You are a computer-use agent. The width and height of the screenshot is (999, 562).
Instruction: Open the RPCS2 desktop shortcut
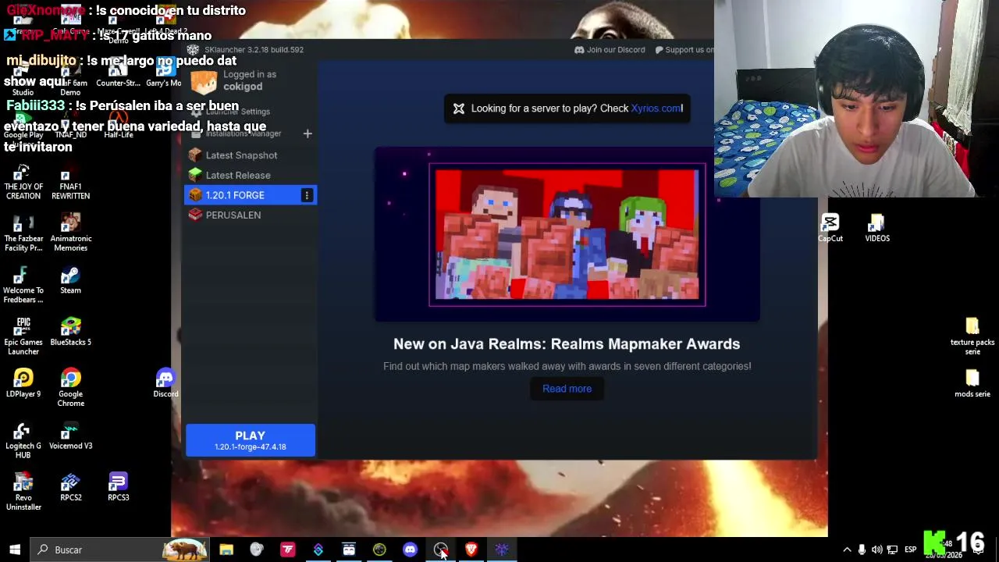tap(70, 487)
